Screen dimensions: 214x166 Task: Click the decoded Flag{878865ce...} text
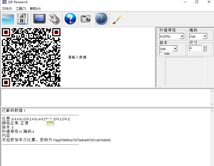pos(82,140)
